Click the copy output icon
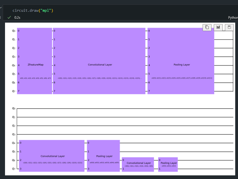Viewport: 238px width, 179px height. pyautogui.click(x=207, y=27)
